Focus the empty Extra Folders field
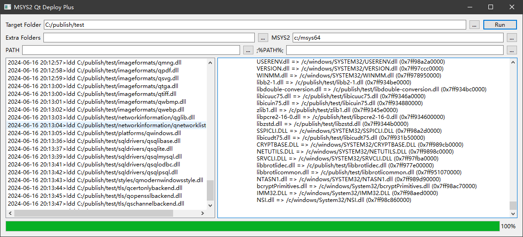Image resolution: width=523 pixels, height=237 pixels. (x=149, y=38)
